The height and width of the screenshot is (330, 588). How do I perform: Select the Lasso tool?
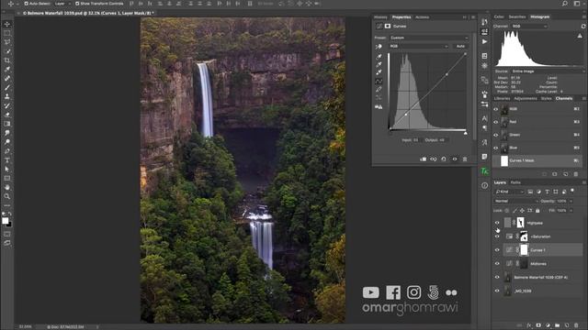[7, 42]
